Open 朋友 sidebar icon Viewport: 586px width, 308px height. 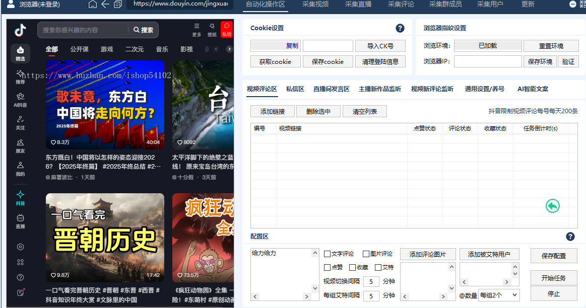pyautogui.click(x=20, y=146)
